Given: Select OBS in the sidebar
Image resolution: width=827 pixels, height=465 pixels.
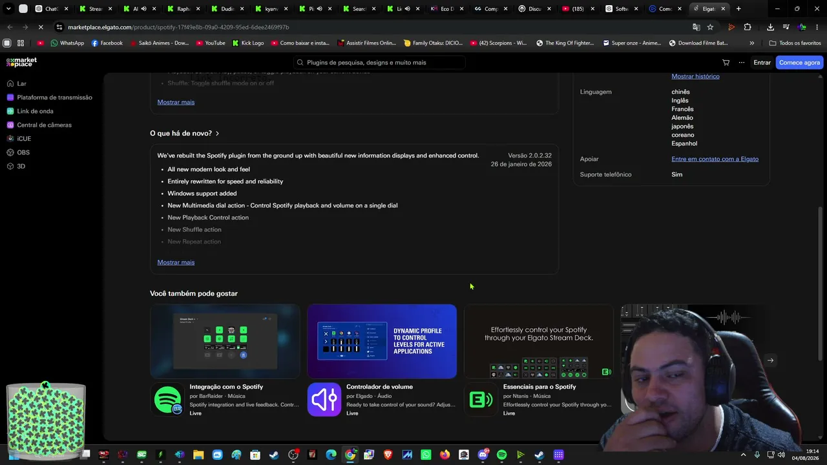Looking at the screenshot, I should tap(18, 152).
